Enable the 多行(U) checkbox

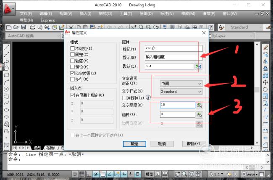(72, 79)
